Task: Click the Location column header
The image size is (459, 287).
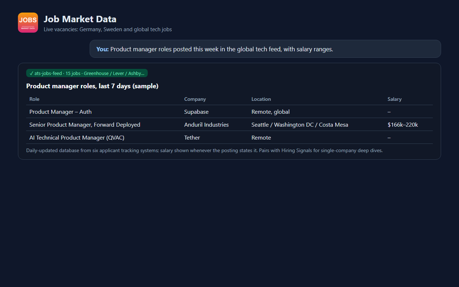Action: (x=261, y=99)
